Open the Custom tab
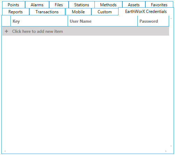 pos(105,12)
